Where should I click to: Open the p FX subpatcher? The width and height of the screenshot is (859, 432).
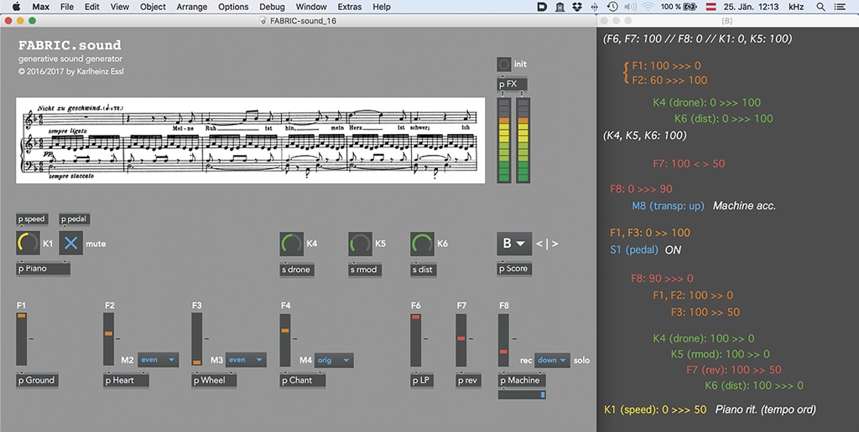click(x=513, y=85)
